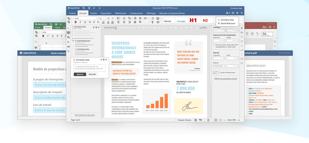The width and height of the screenshot is (309, 143).
Task: Open paragraph settings icon in right sidebar
Action: (242, 28)
